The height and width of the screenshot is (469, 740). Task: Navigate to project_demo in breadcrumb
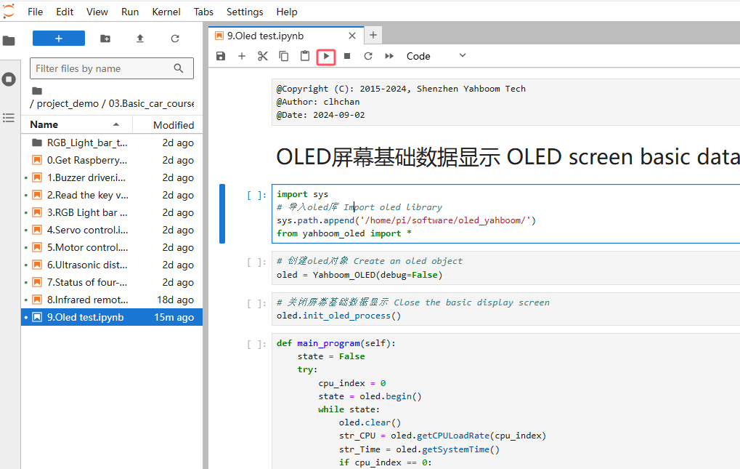tap(68, 103)
